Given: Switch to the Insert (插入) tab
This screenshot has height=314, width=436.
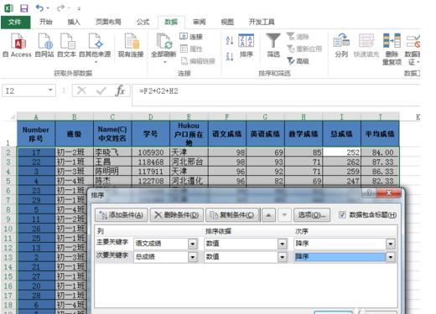Looking at the screenshot, I should 74,22.
